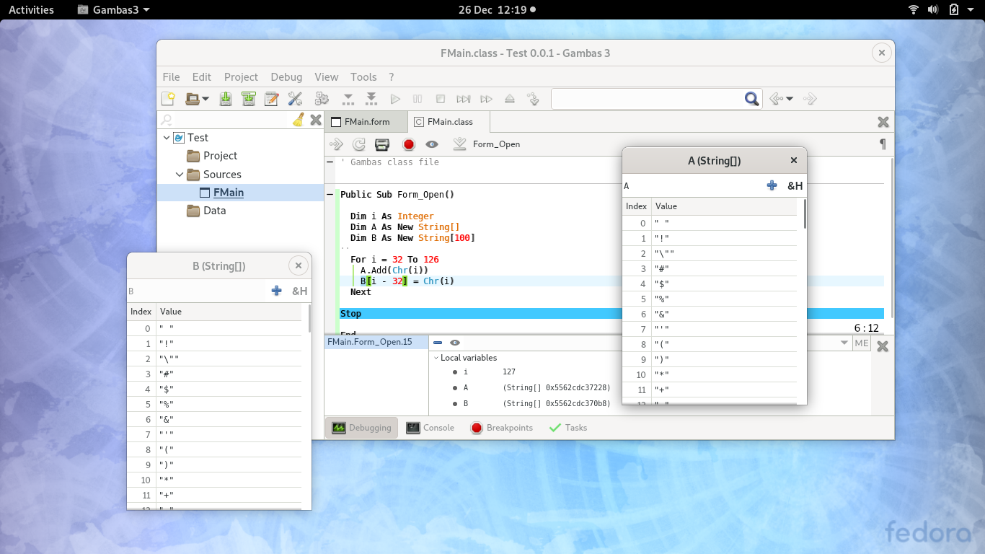
Task: Click blue minus icon in debug panel
Action: (438, 343)
